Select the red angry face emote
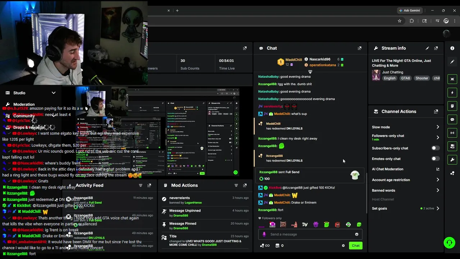Image resolution: width=460 pixels, height=259 pixels. pos(337,224)
